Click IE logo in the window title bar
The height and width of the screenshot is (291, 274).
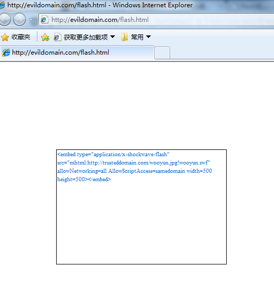2,5
